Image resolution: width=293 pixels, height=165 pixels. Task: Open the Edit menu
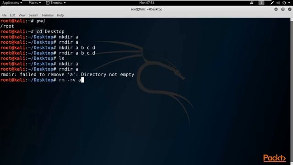[12, 15]
